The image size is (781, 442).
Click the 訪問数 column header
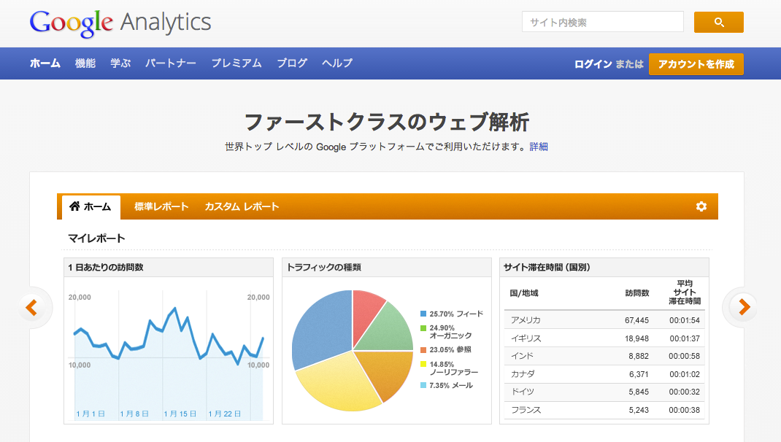tap(637, 293)
